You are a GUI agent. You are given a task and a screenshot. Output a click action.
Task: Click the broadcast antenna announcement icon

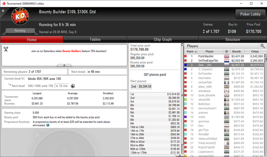click(x=6, y=49)
